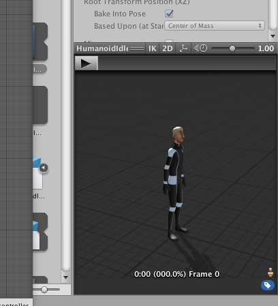Viewport: 278px width, 306px height.
Task: Toggle 2D preview mode
Action: point(168,48)
